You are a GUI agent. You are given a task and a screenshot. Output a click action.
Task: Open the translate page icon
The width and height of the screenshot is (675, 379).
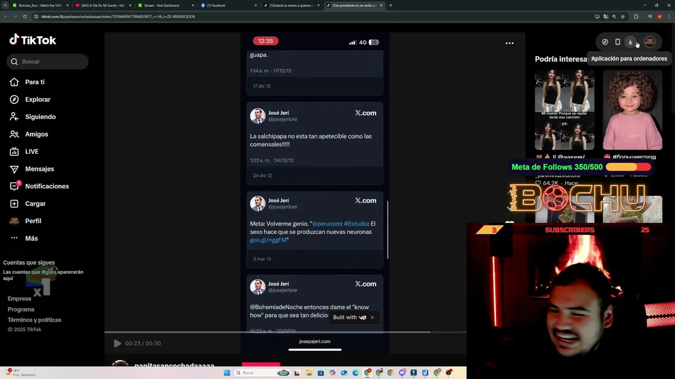pyautogui.click(x=606, y=16)
